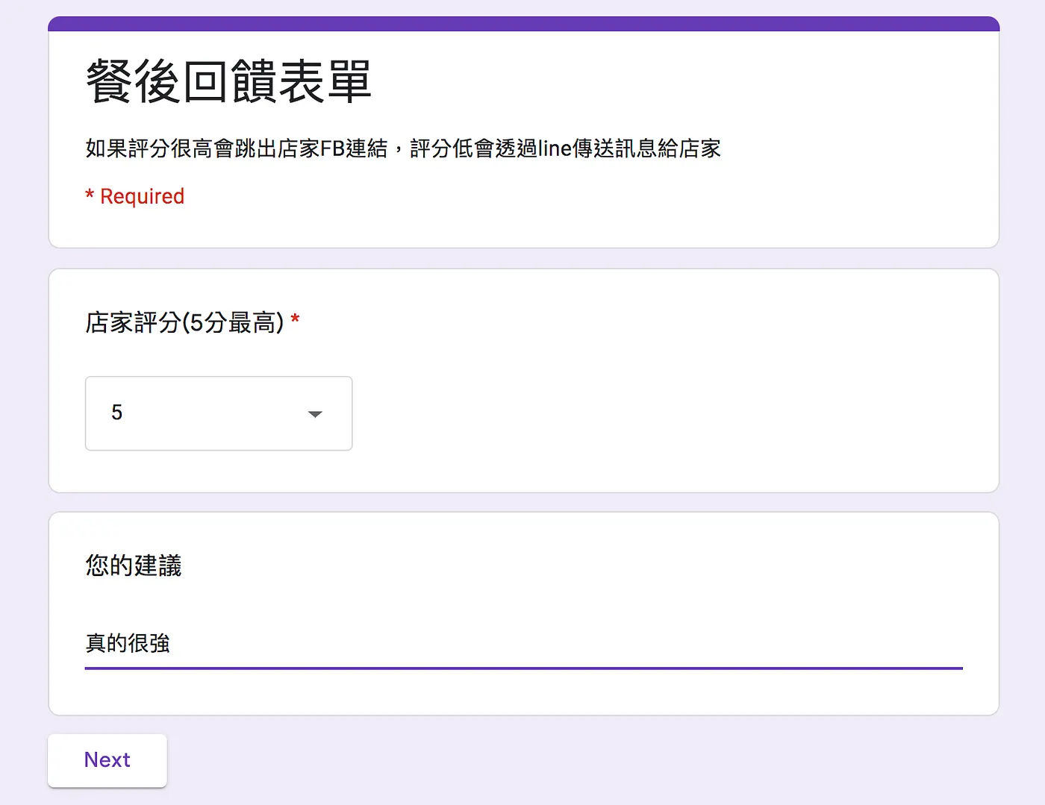Click the 您的建議 question label
Screen dimensions: 1045x805
point(134,566)
